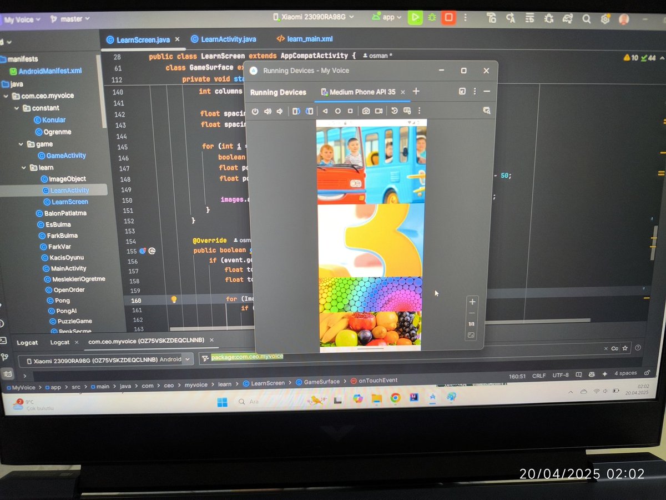666x500 pixels.
Task: Close the LearnScreen.java tab
Action: [177, 40]
